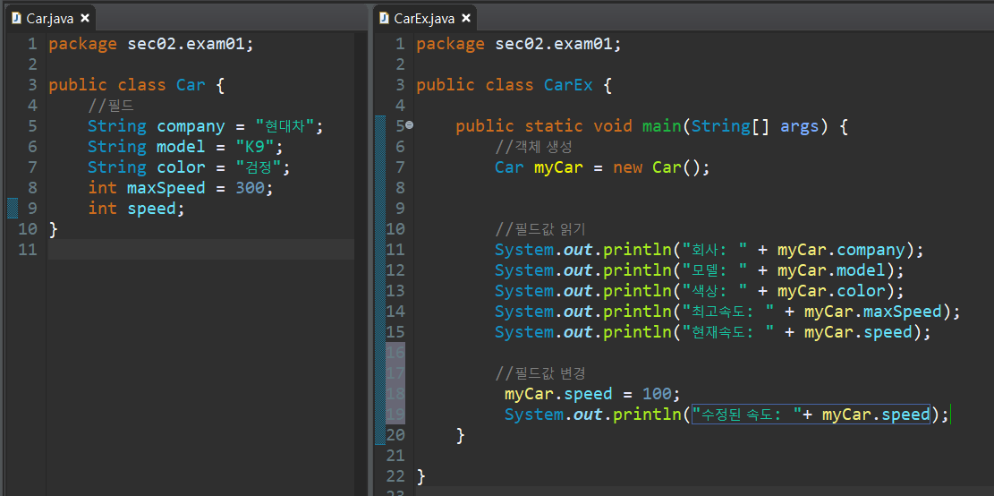Close the CarEx.java tab
The image size is (994, 496).
466,19
